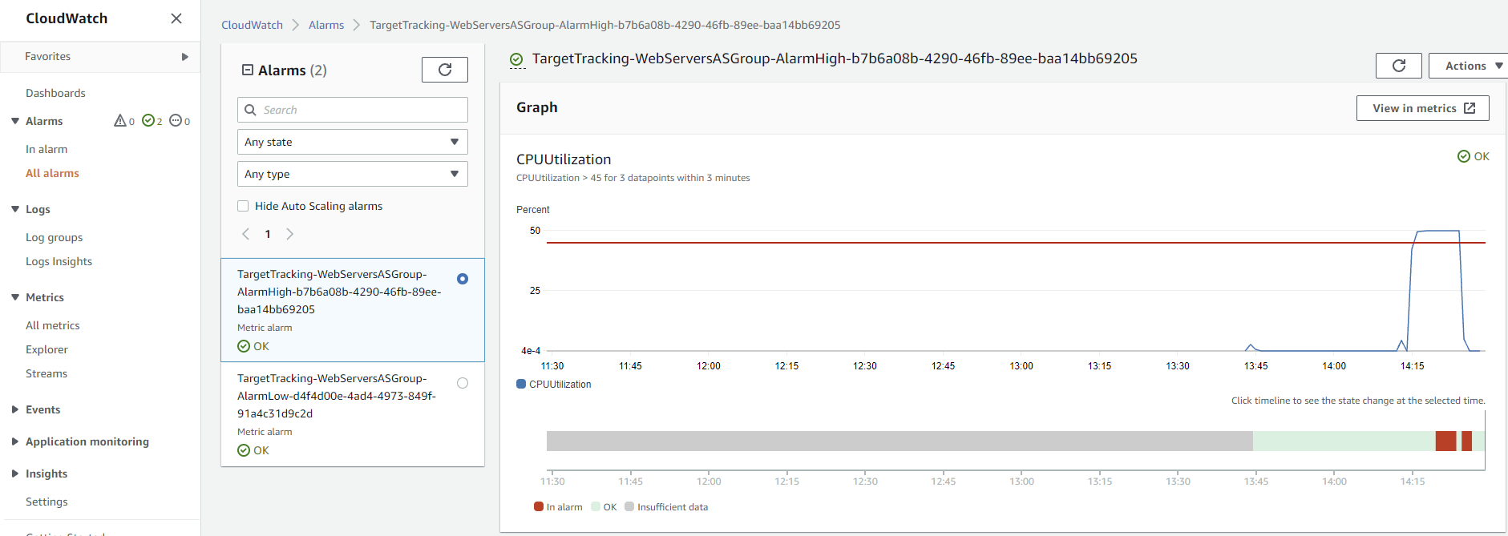Open the Actions dropdown menu
1508x536 pixels.
(x=1469, y=66)
